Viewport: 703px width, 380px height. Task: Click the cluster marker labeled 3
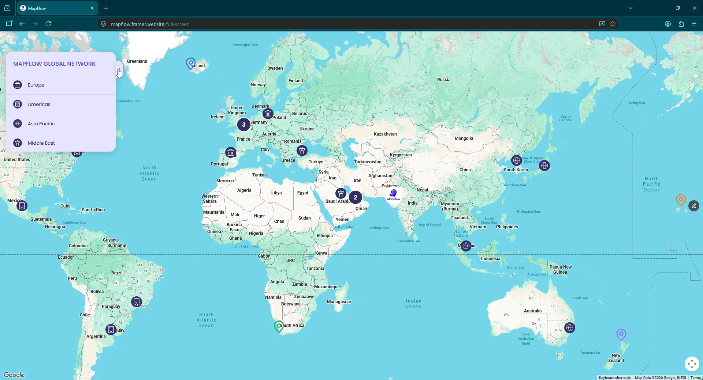(244, 125)
